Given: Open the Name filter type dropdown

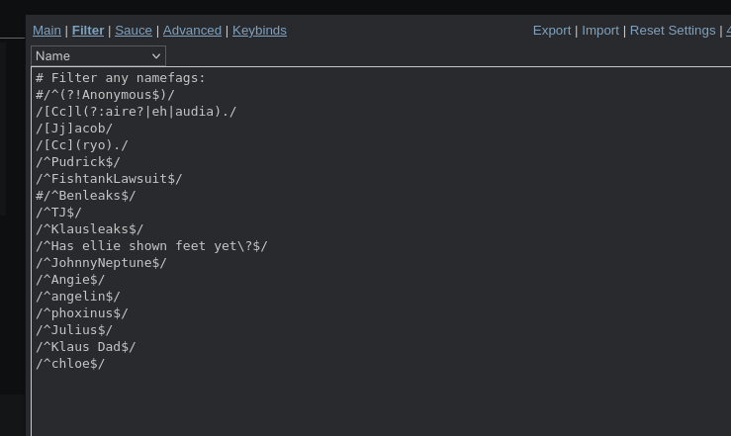Looking at the screenshot, I should point(98,56).
